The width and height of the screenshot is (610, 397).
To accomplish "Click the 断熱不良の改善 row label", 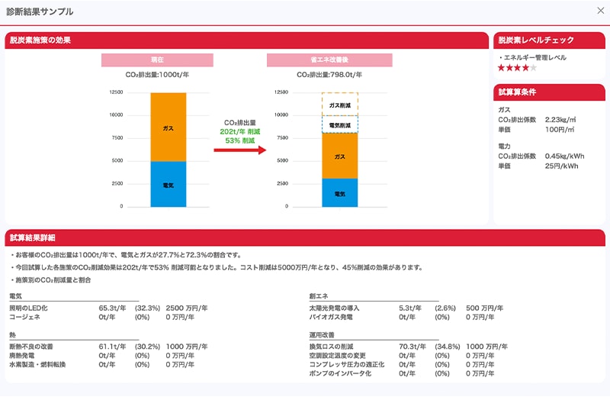I will 31,347.
